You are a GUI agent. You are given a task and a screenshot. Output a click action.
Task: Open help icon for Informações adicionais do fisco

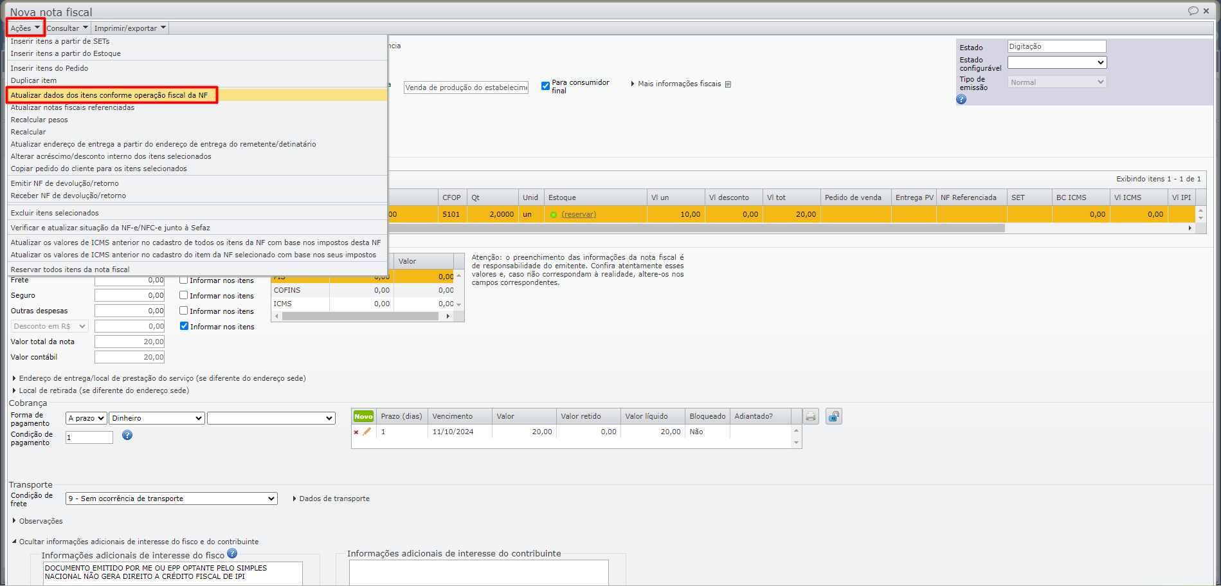coord(232,553)
